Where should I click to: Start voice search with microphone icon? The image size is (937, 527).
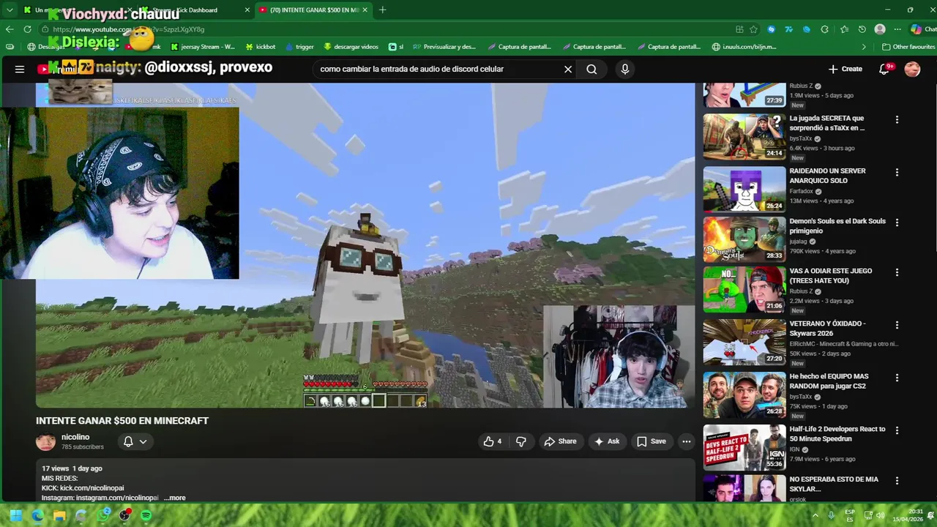click(624, 69)
